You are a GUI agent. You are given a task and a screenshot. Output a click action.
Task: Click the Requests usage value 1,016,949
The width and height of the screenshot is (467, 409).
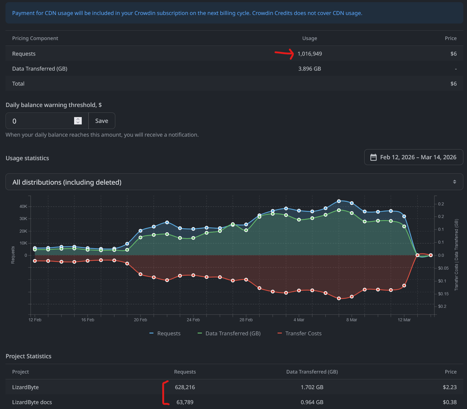click(310, 54)
